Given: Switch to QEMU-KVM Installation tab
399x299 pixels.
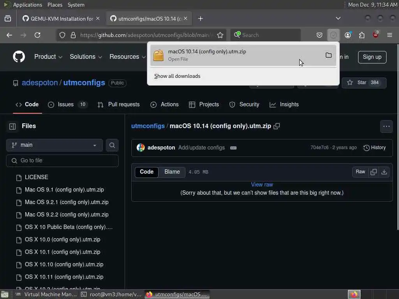Looking at the screenshot, I should click(x=61, y=19).
